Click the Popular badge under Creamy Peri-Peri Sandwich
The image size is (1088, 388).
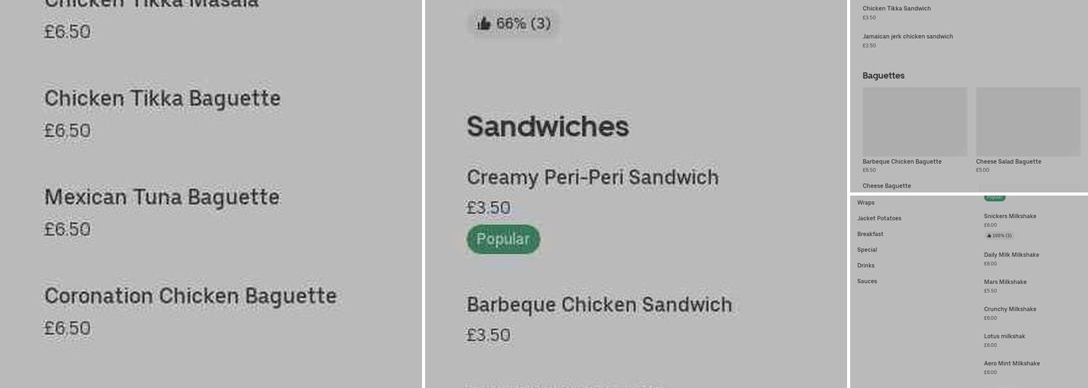pyautogui.click(x=503, y=239)
